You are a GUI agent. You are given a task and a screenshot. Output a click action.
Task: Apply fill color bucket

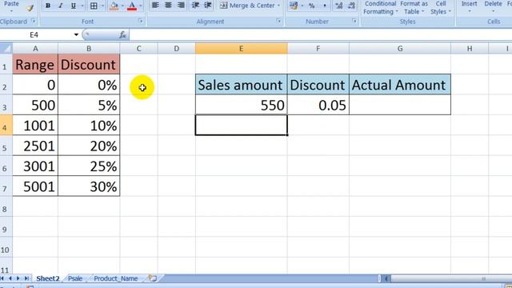114,6
